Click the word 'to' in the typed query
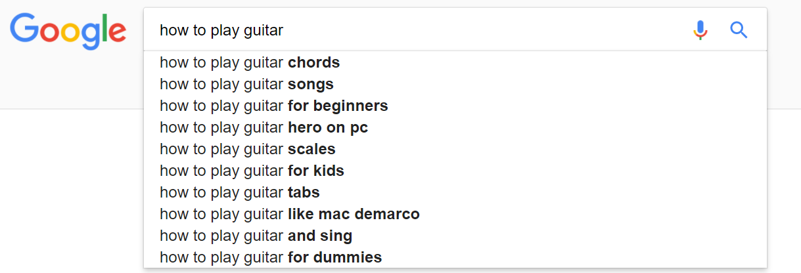The width and height of the screenshot is (801, 273). coord(199,30)
